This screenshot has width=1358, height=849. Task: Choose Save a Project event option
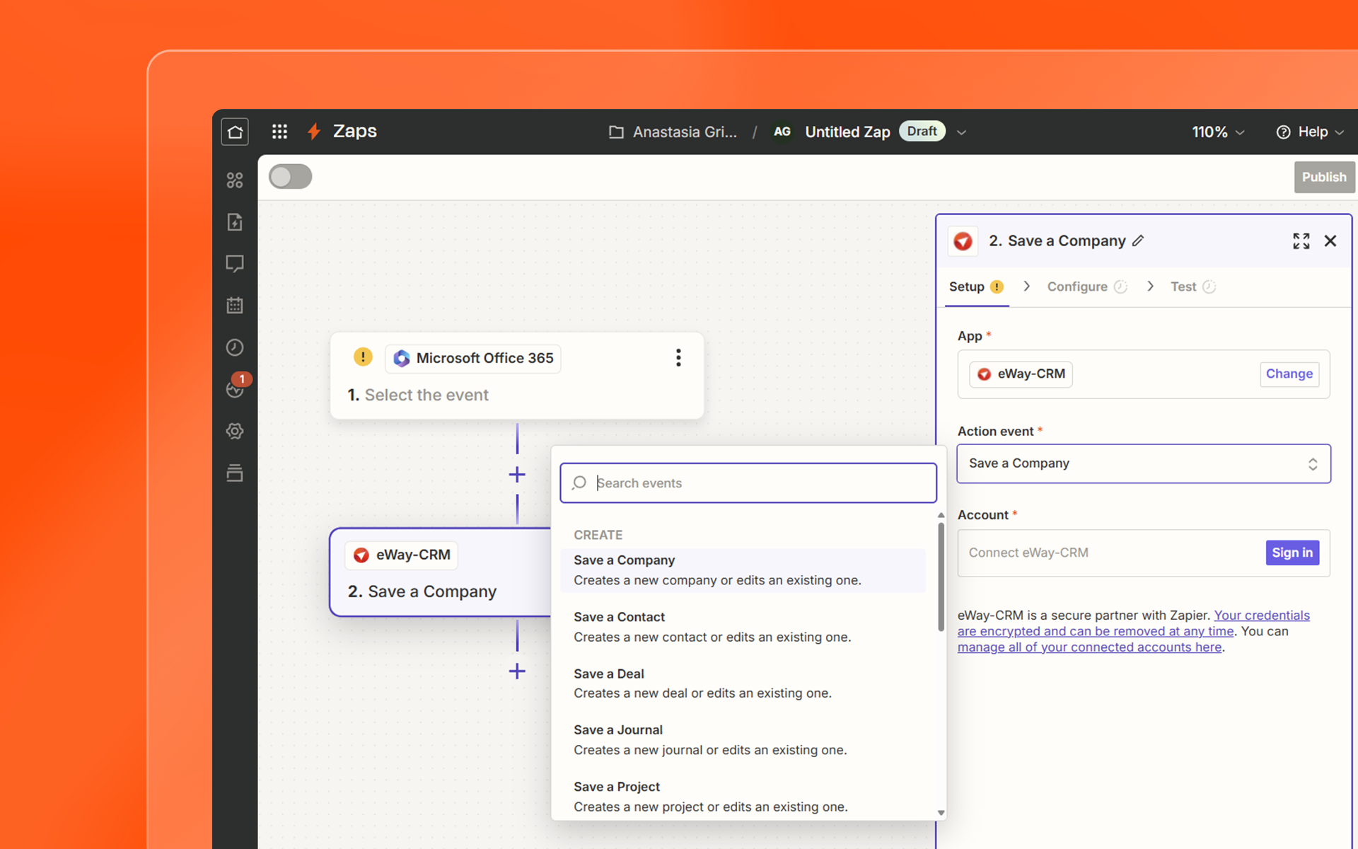point(743,797)
